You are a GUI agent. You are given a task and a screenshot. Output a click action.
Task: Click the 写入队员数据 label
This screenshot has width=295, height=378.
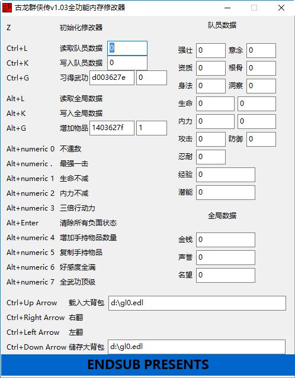click(x=81, y=63)
